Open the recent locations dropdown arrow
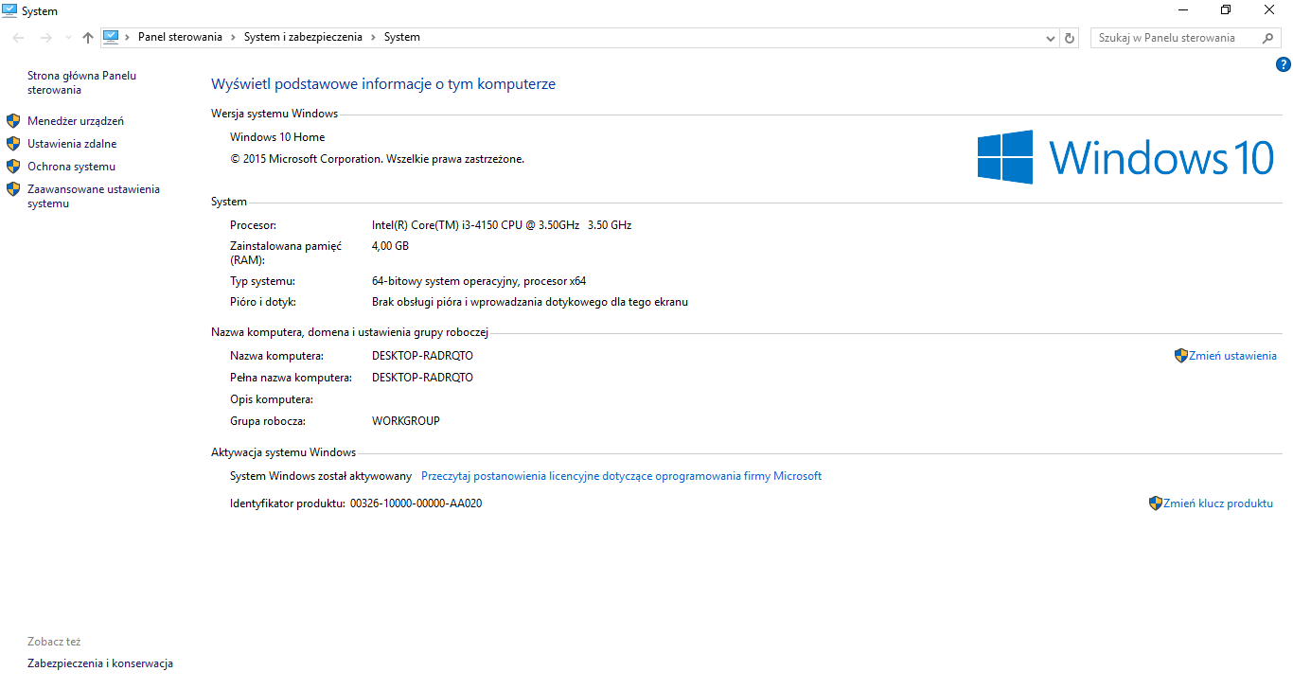 [67, 38]
